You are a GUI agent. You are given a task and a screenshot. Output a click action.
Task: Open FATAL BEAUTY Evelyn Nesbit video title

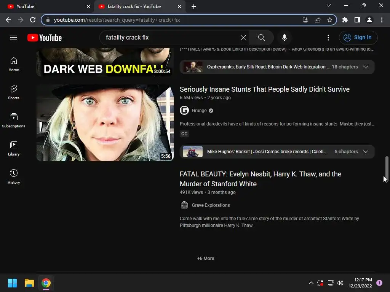(x=261, y=179)
